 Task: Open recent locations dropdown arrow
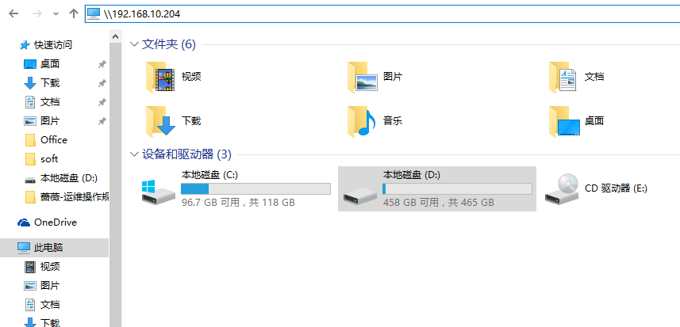pyautogui.click(x=56, y=13)
